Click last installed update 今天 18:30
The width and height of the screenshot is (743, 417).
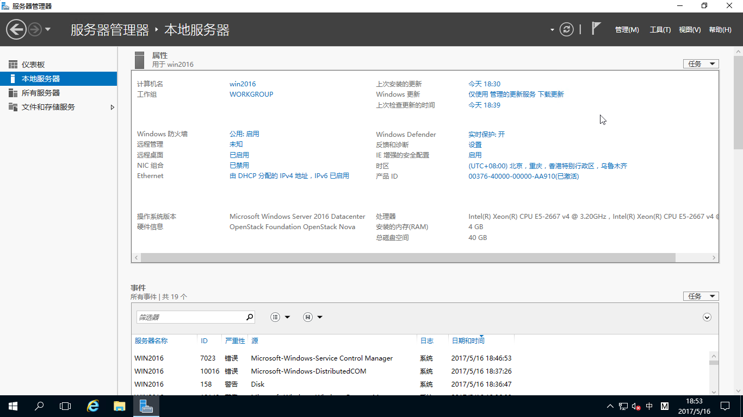(485, 84)
